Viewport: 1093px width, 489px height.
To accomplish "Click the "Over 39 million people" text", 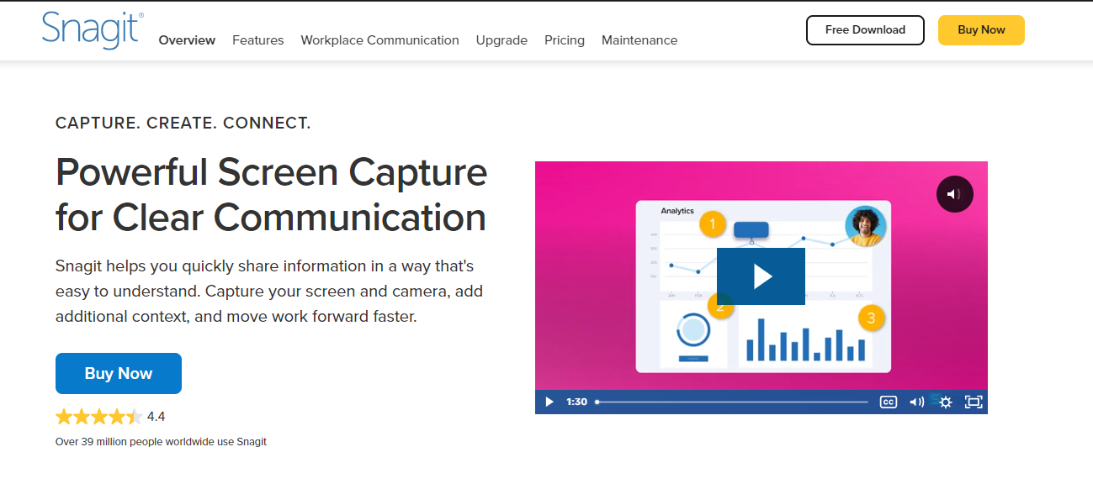I will [161, 441].
